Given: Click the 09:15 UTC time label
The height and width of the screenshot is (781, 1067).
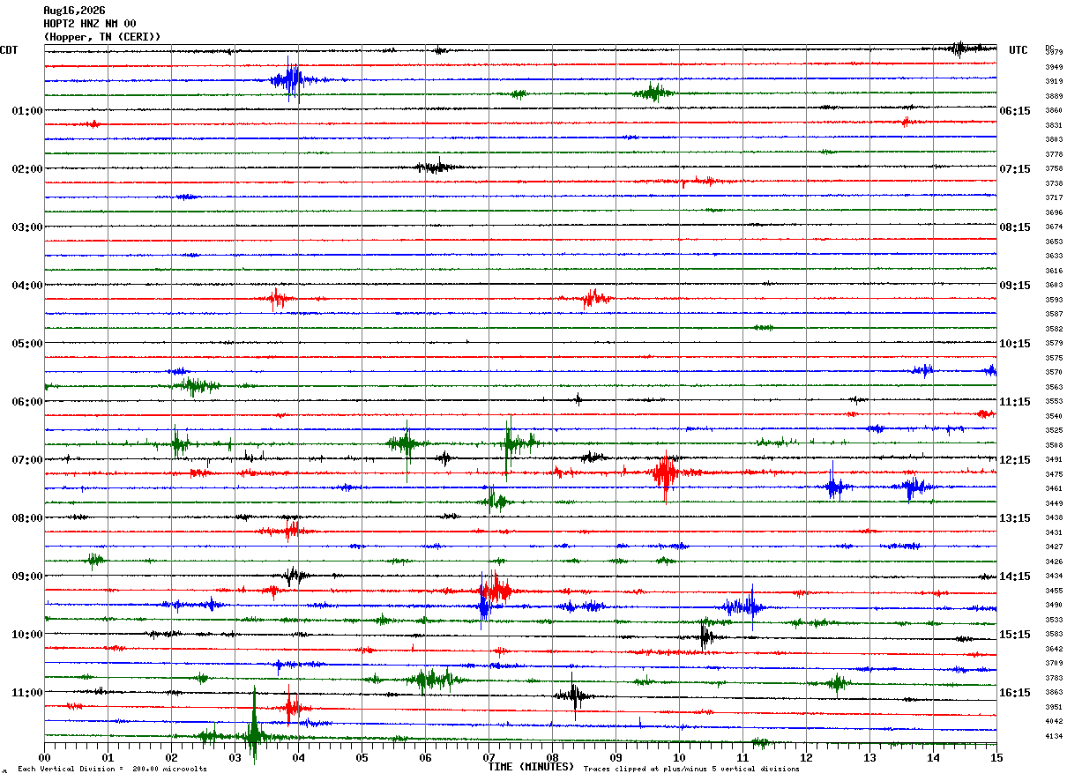Looking at the screenshot, I should coord(1015,286).
